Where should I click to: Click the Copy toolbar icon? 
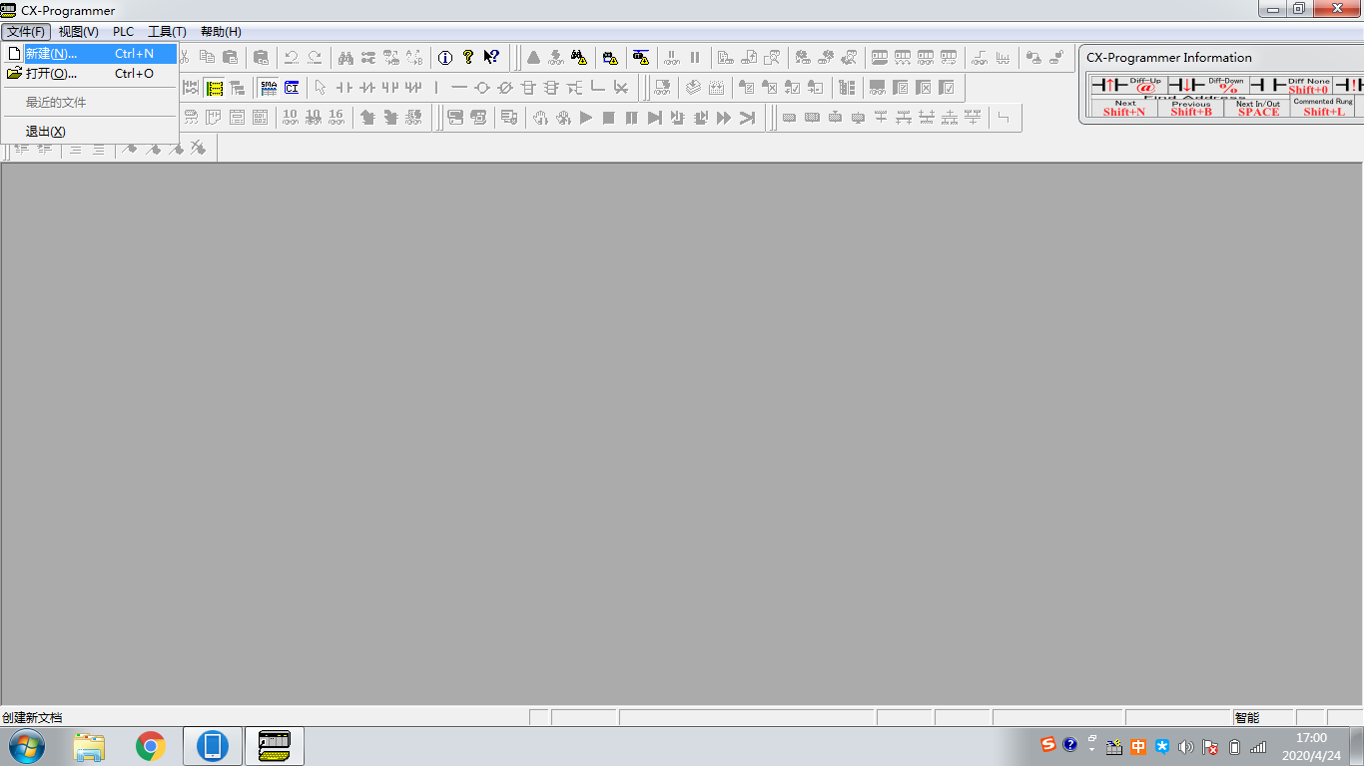(207, 57)
